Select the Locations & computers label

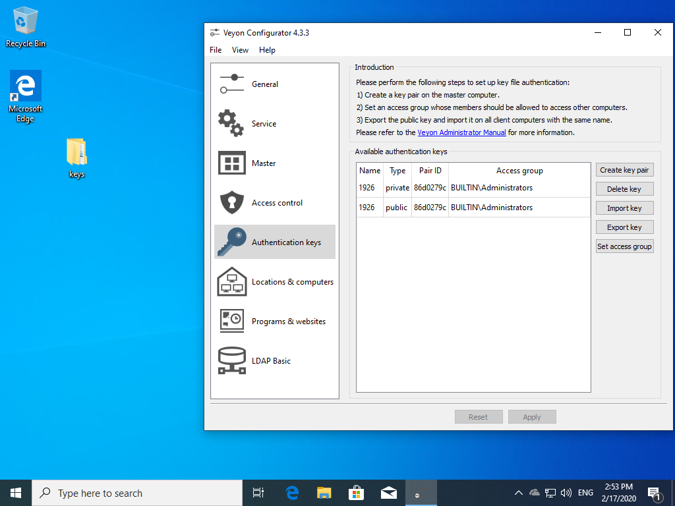click(x=292, y=282)
